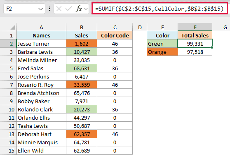Screen dimensions: 230x155
Task: Click the Insert Function fx icon
Action: [79, 9]
